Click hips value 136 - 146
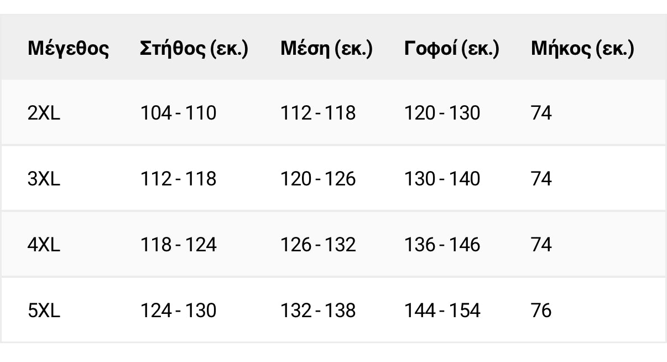Image resolution: width=667 pixels, height=362 pixels. coord(442,245)
